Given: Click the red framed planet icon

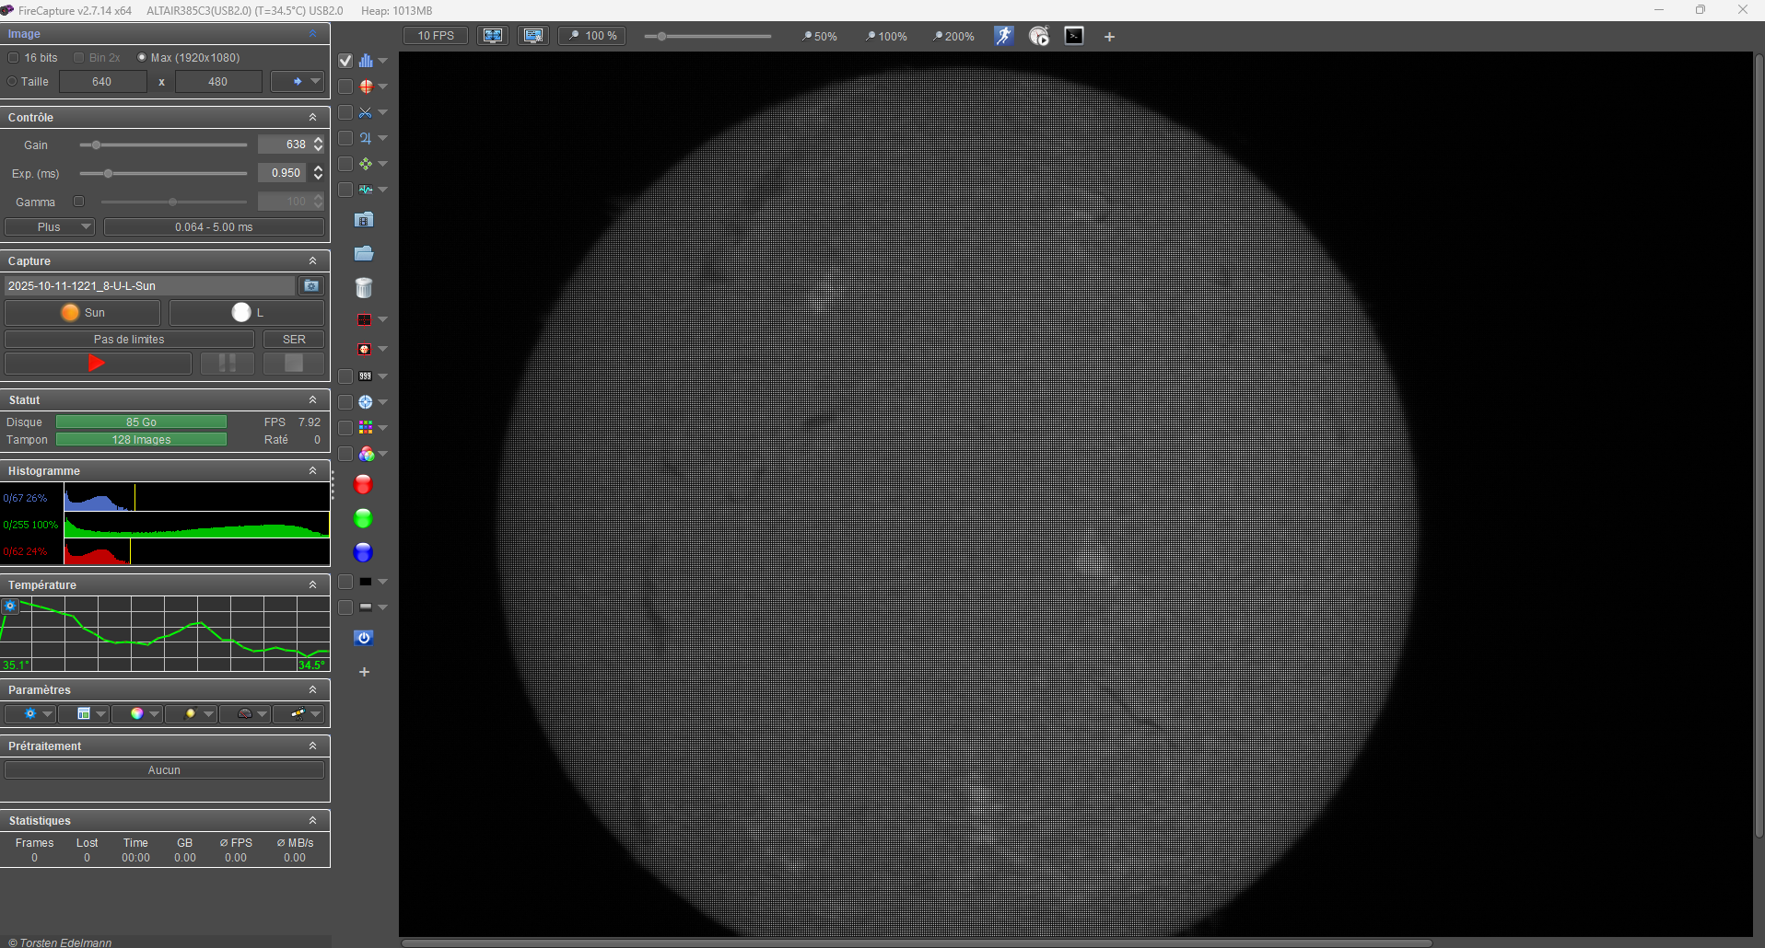Looking at the screenshot, I should tap(365, 349).
